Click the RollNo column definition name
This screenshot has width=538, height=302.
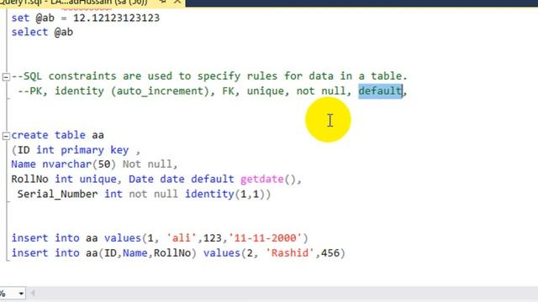30,180
